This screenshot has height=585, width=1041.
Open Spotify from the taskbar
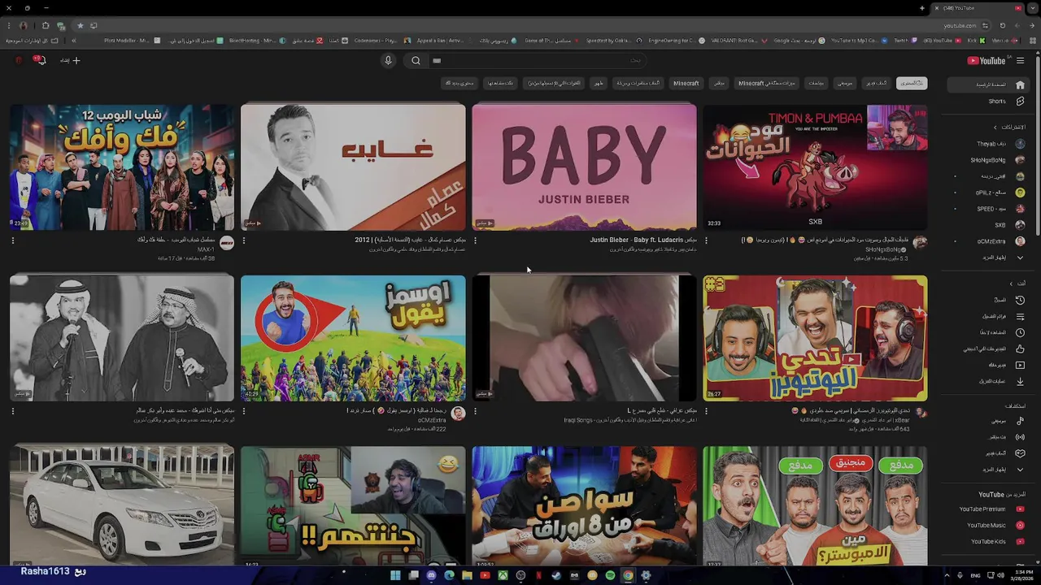point(610,575)
